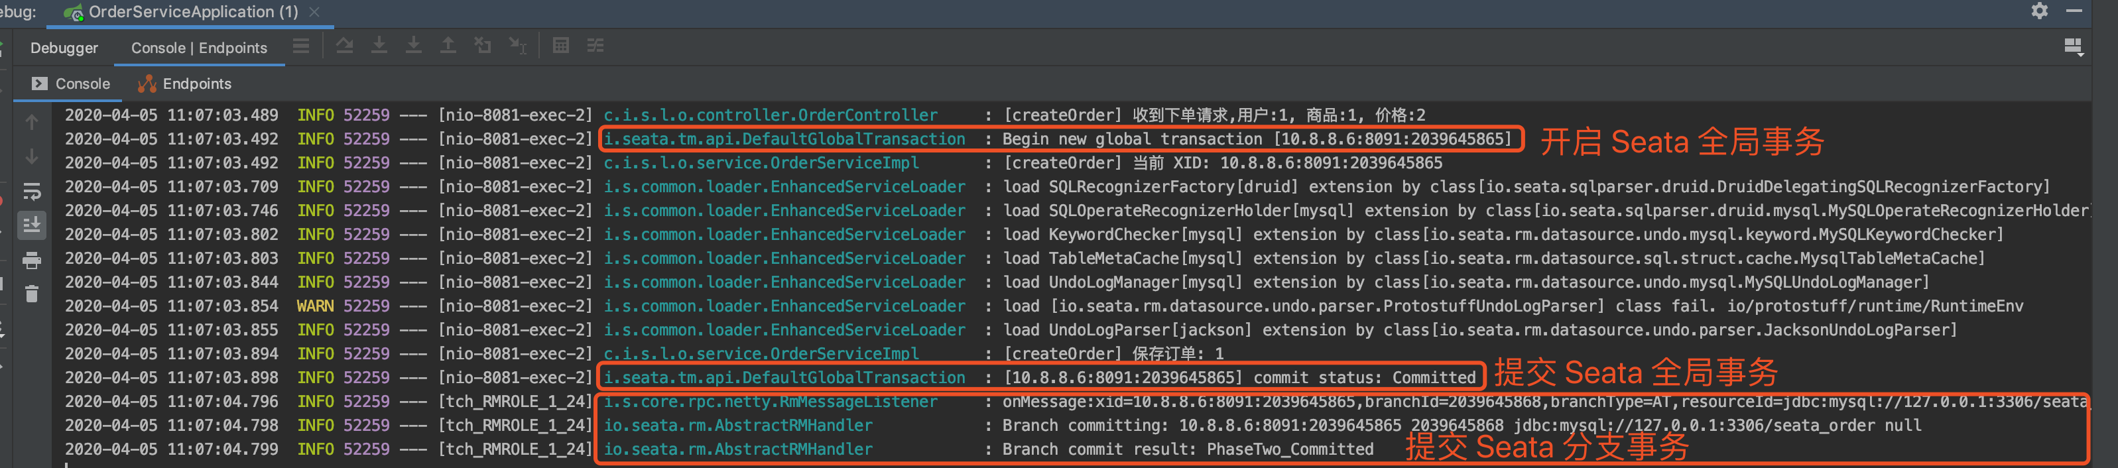Click the Run to Cursor icon
Viewport: 2118px width, 468px height.
(517, 46)
